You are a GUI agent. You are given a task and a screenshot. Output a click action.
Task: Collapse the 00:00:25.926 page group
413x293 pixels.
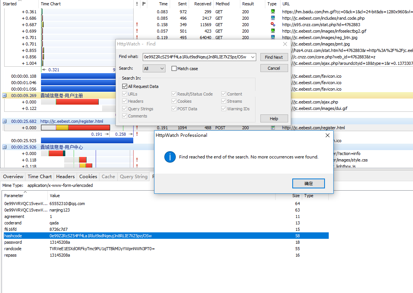5,147
